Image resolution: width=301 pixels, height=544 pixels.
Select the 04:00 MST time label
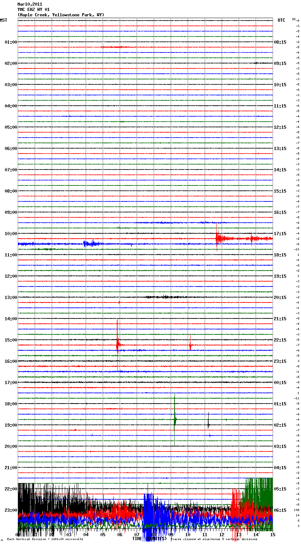tap(11, 106)
